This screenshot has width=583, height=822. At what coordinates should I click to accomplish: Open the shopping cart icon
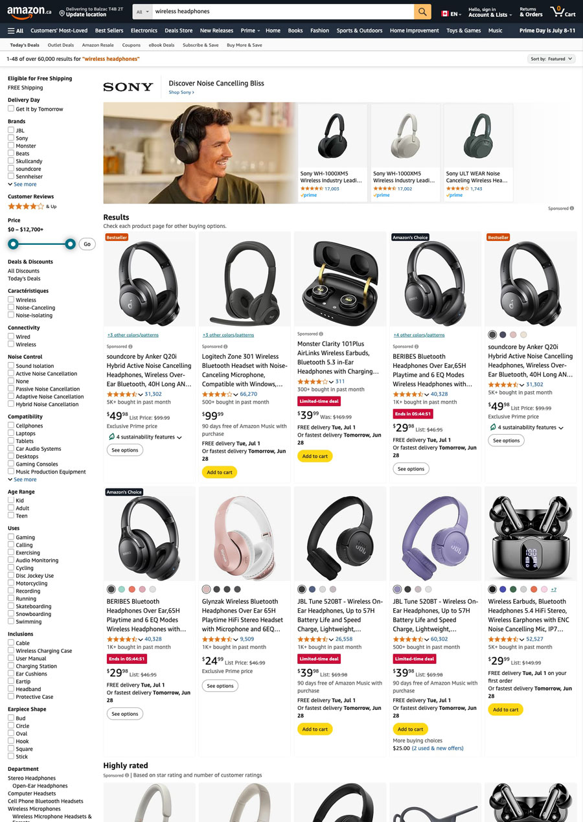coord(562,12)
